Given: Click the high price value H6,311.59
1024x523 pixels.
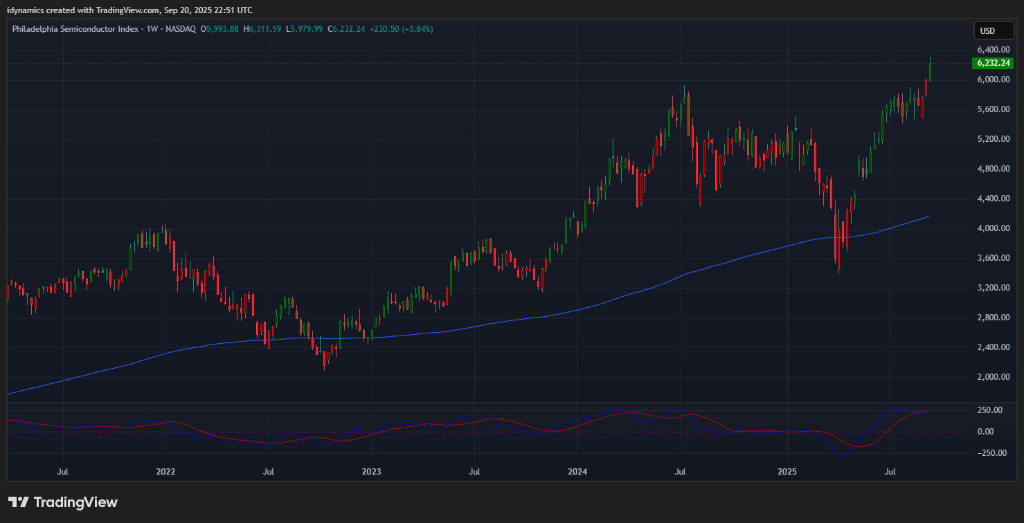Looking at the screenshot, I should 262,29.
